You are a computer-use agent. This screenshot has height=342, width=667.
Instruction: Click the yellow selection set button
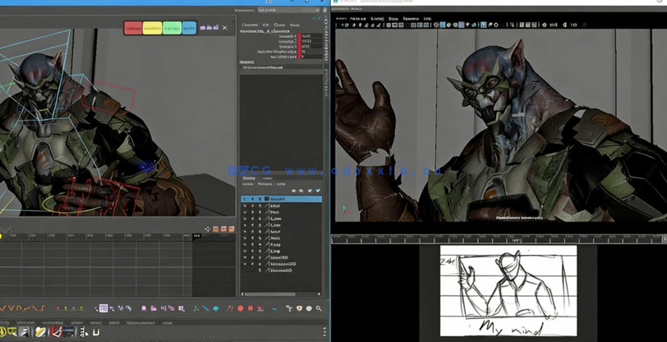pos(152,28)
